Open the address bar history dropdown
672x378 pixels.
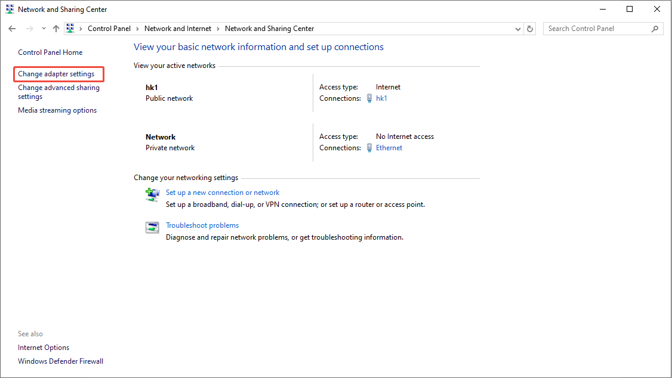coord(517,28)
